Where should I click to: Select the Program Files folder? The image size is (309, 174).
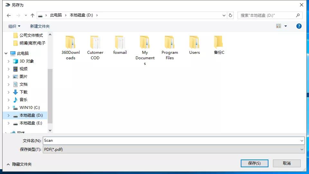pos(170,43)
